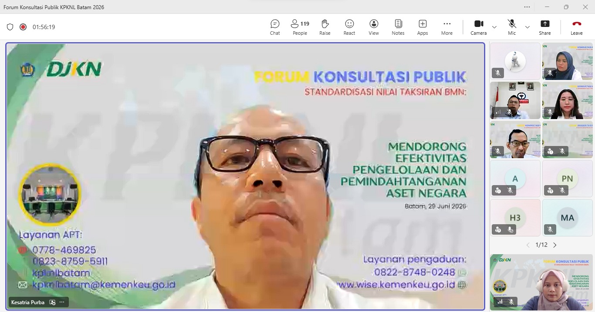This screenshot has width=595, height=312.
Task: Raise your hand in the meeting
Action: (x=325, y=27)
